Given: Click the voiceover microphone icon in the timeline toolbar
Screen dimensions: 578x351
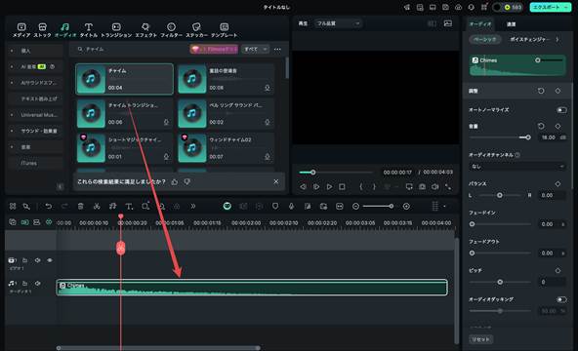Looking at the screenshot, I should (x=292, y=206).
